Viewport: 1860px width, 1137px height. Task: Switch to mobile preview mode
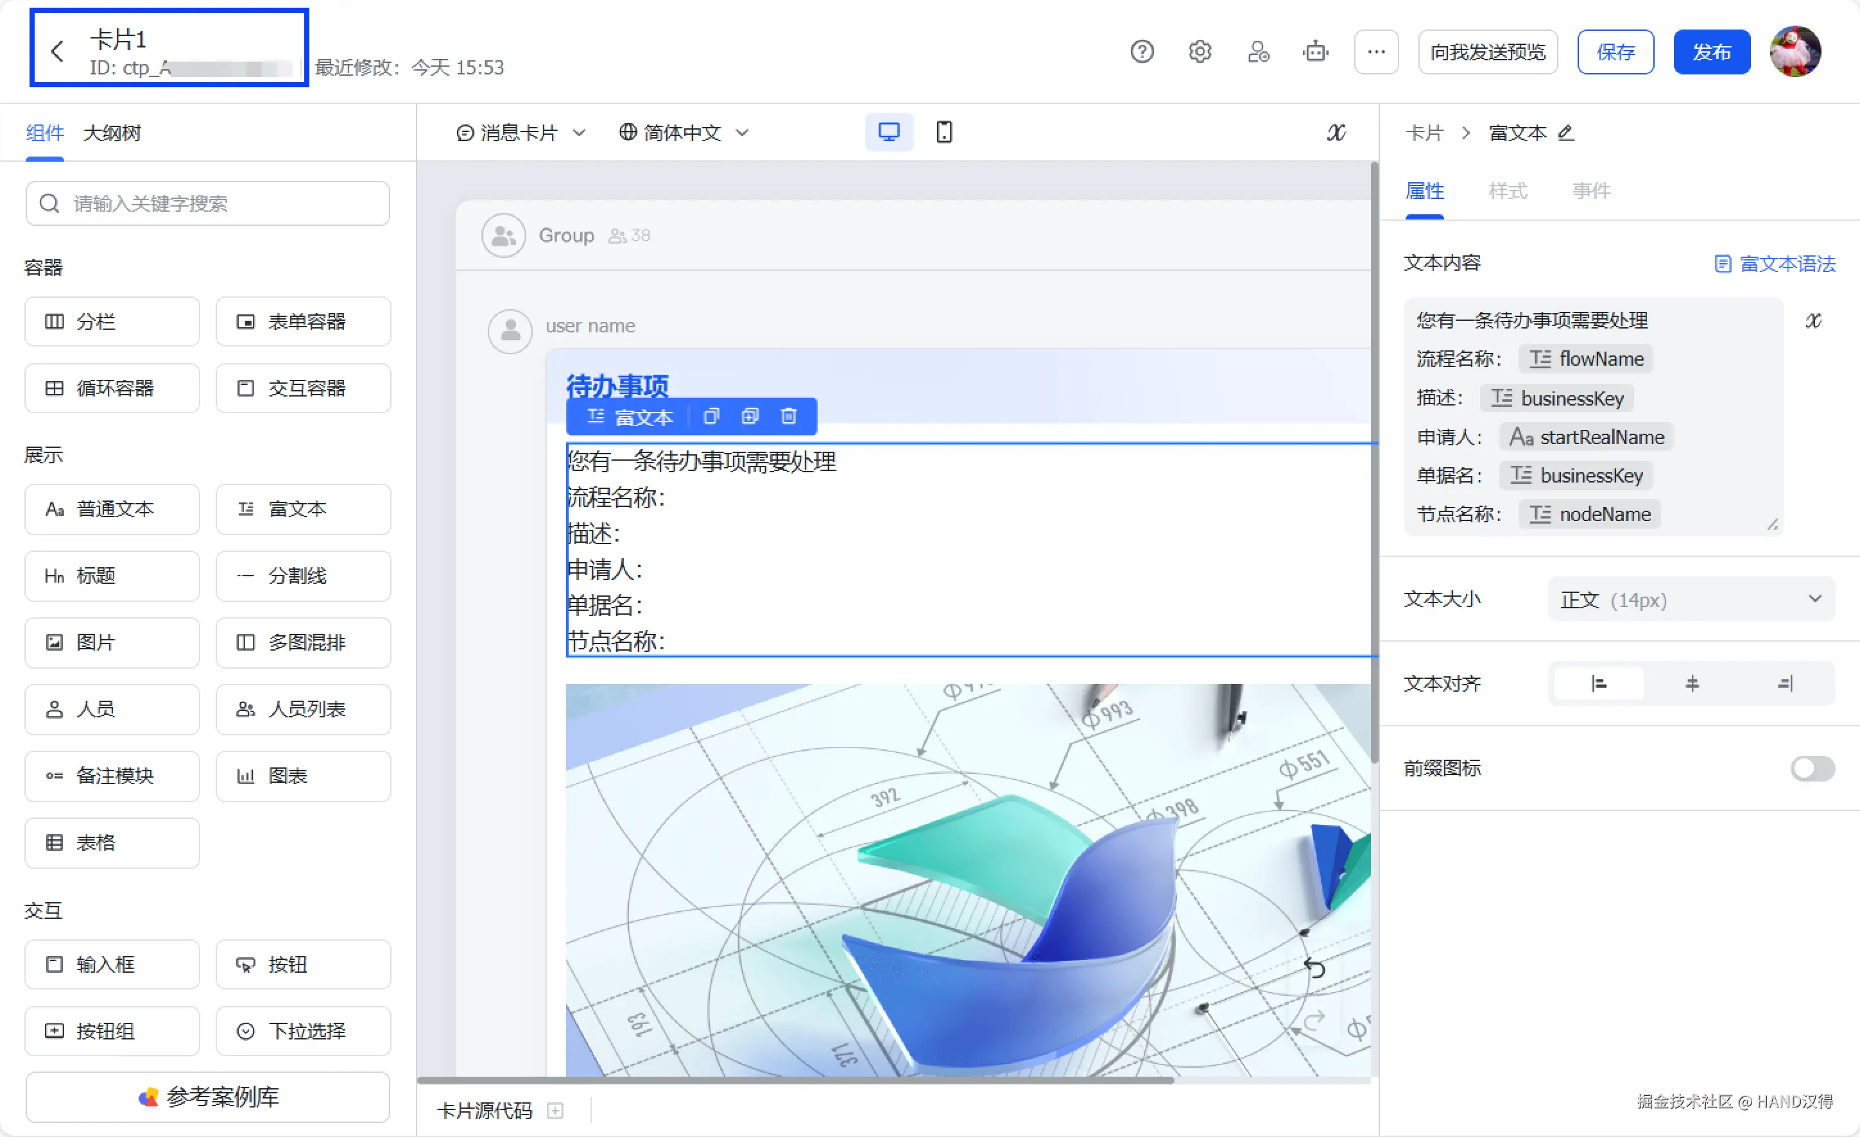pos(943,132)
